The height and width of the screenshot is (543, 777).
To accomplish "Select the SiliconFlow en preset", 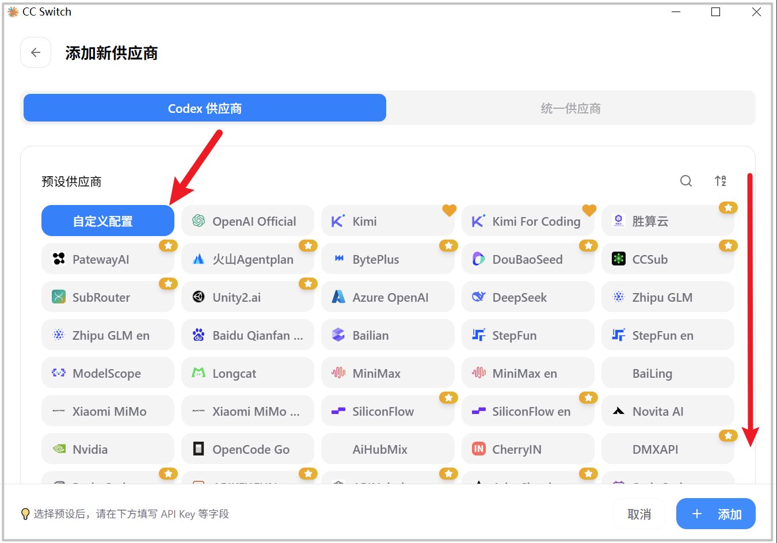I will (528, 411).
